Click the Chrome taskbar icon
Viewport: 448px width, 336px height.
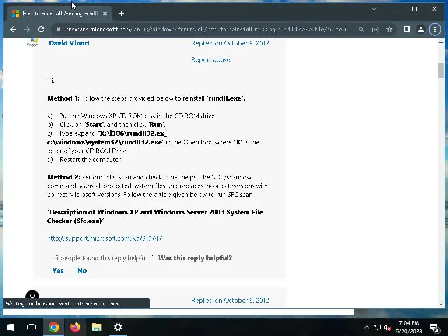54,327
